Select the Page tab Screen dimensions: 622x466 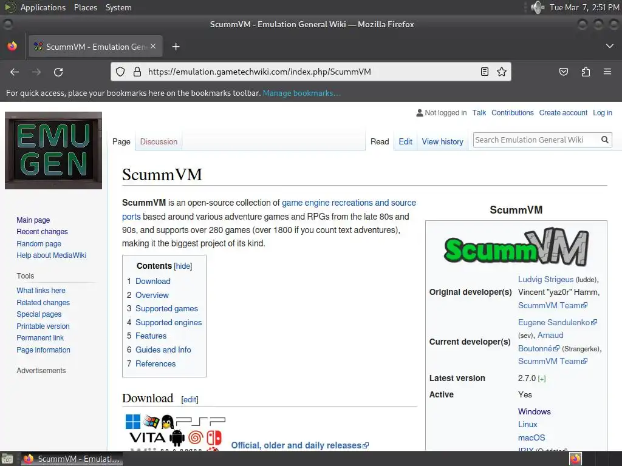coord(121,141)
